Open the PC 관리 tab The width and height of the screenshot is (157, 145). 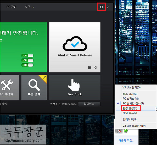click(11, 7)
